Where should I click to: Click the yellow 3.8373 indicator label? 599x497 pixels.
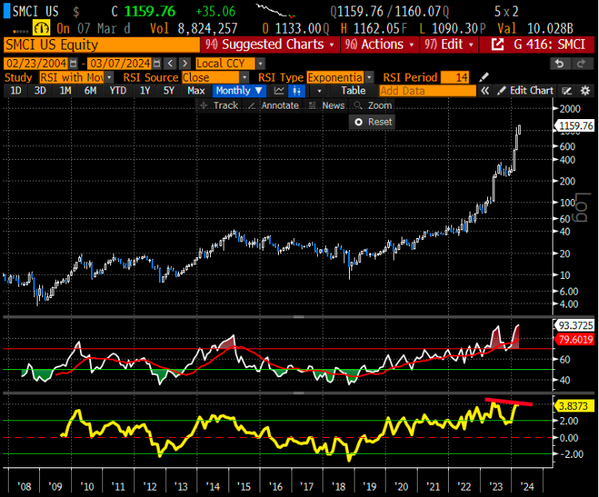click(x=575, y=406)
